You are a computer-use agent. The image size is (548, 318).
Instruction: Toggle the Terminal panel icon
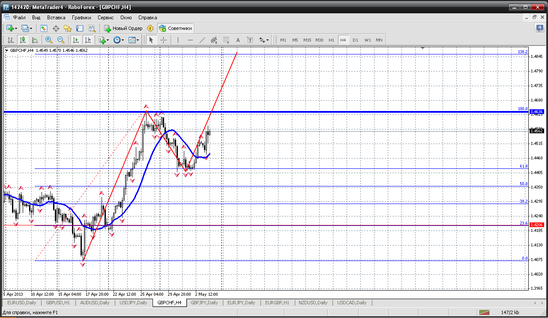click(80, 28)
